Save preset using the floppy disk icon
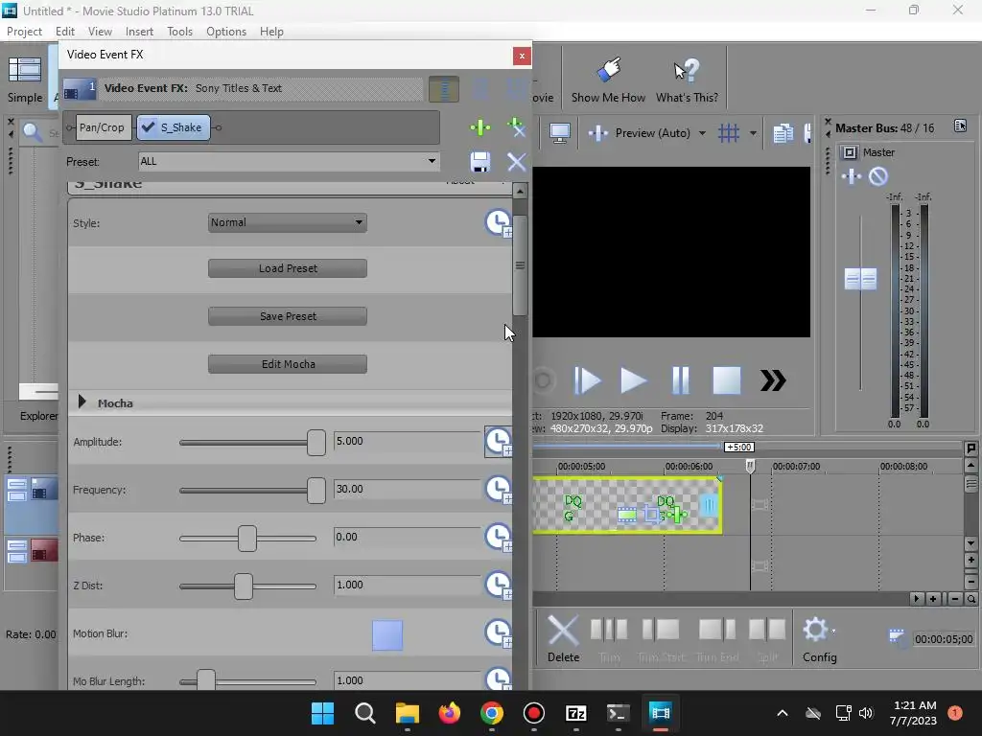982x736 pixels. click(x=480, y=162)
